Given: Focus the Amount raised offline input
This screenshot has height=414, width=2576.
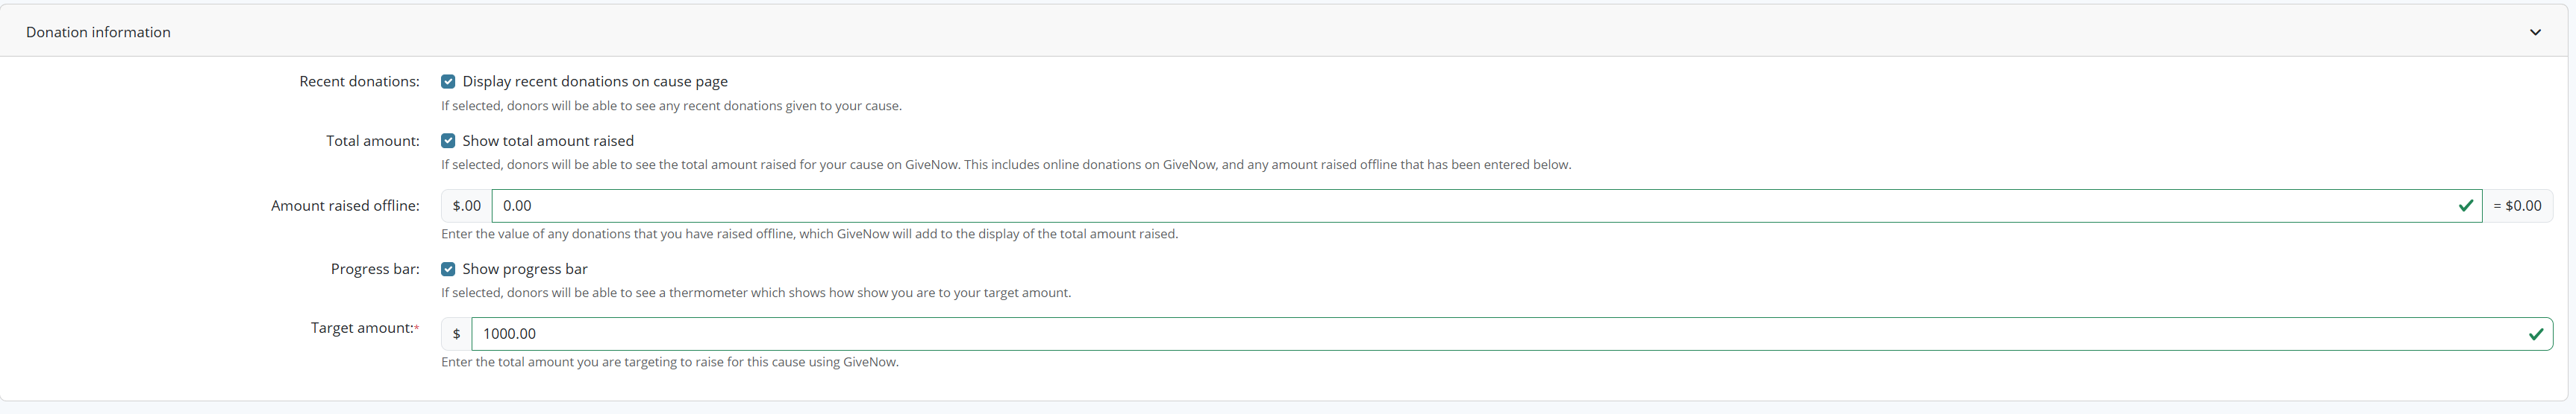Looking at the screenshot, I should [x=1470, y=206].
